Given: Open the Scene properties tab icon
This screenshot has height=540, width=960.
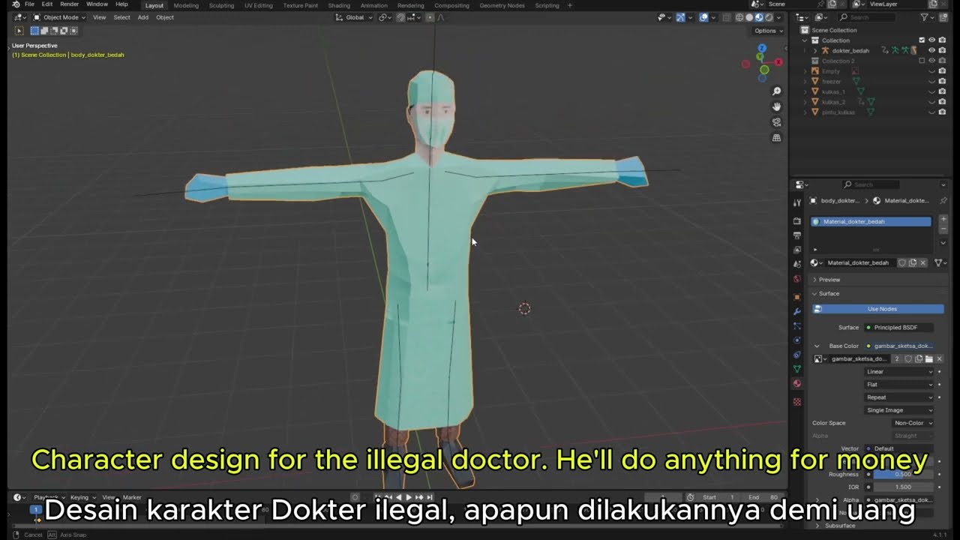Looking at the screenshot, I should pos(797,264).
